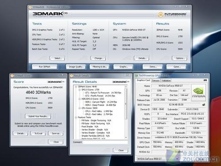This screenshot has height=166, width=221.
Task: Click Close button in Score window
Action: click(x=56, y=142)
